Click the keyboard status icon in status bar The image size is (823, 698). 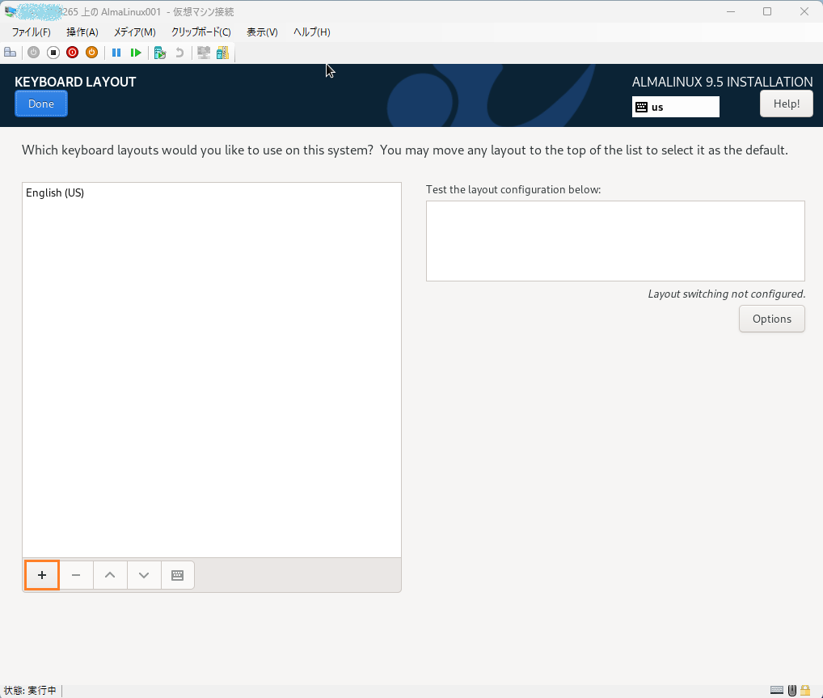(x=777, y=690)
